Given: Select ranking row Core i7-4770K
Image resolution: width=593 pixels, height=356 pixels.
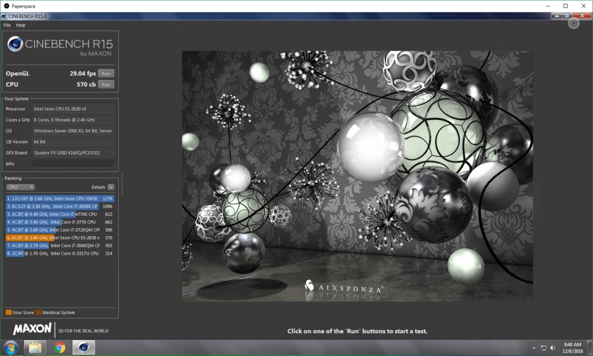Looking at the screenshot, I should (60, 214).
